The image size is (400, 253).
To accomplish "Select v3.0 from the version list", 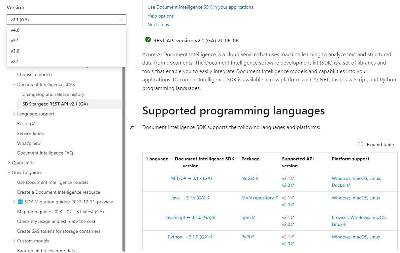I will coord(66,51).
